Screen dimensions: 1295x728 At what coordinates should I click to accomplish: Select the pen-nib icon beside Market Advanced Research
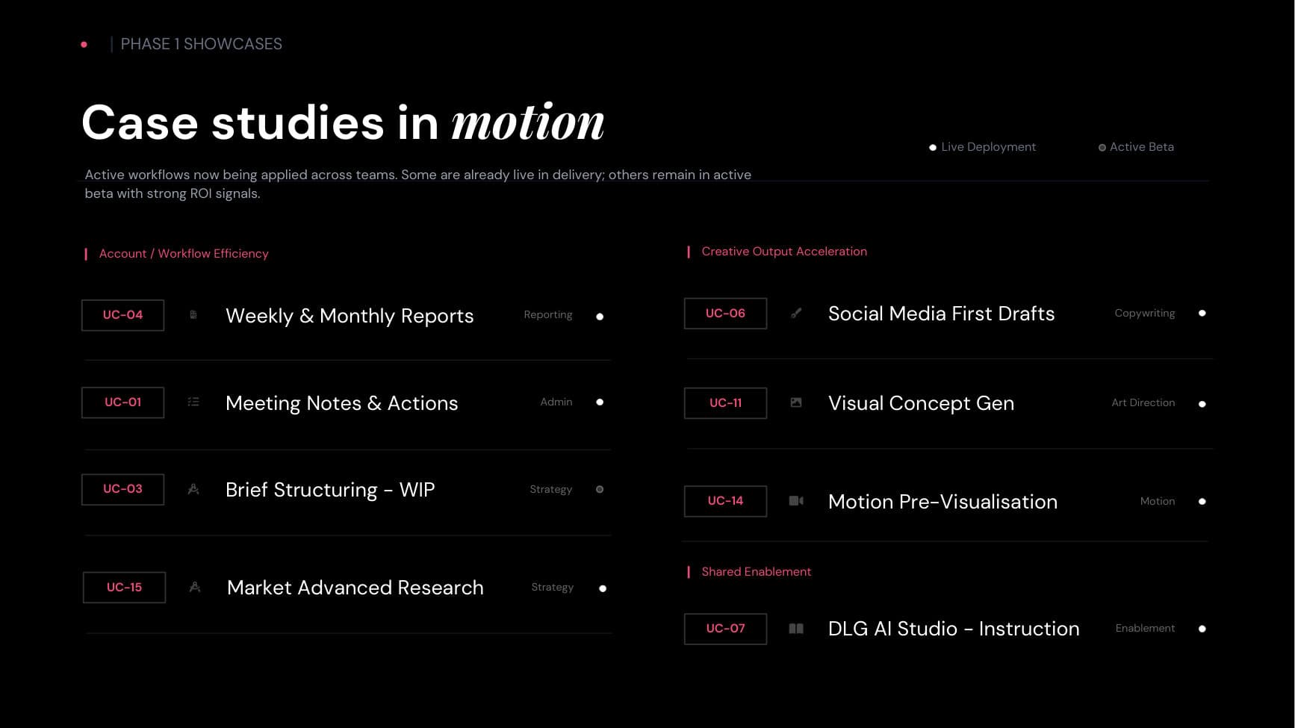click(x=195, y=587)
